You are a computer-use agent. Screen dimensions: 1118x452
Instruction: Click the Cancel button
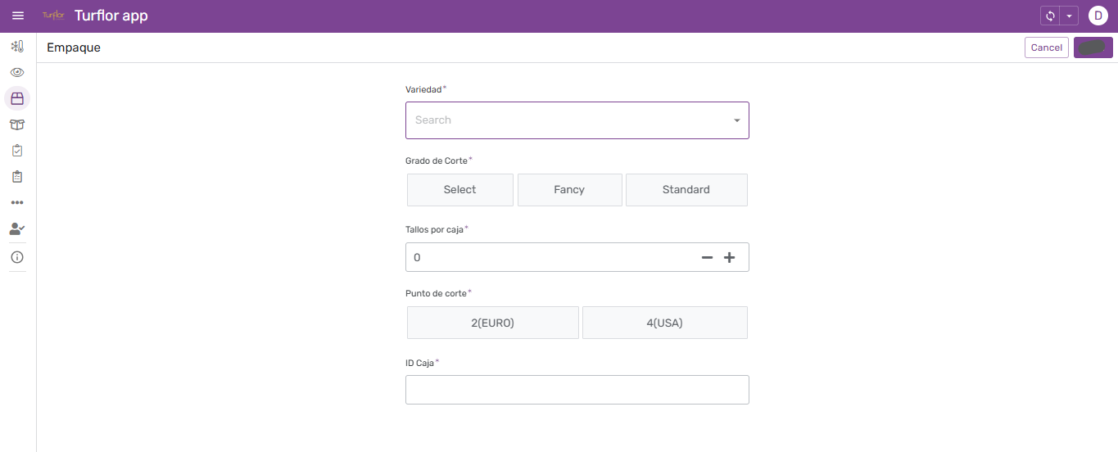pyautogui.click(x=1047, y=47)
